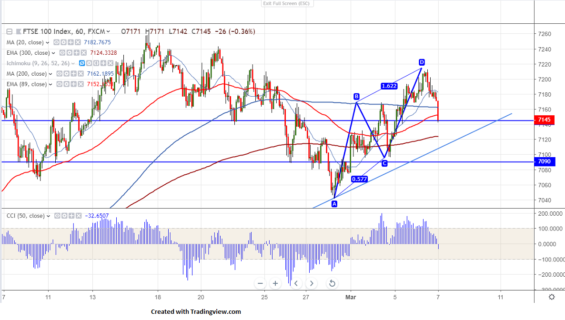Expand the EMA (300, close) dropdown arrow
Viewport: 565px width, 320px height.
click(53, 53)
